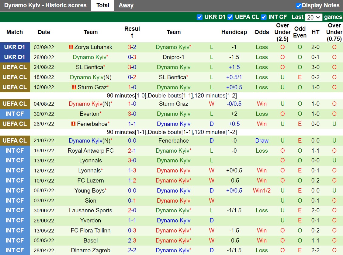Click the date 18/08/22
This screenshot has height=255, width=343.
[44, 77]
